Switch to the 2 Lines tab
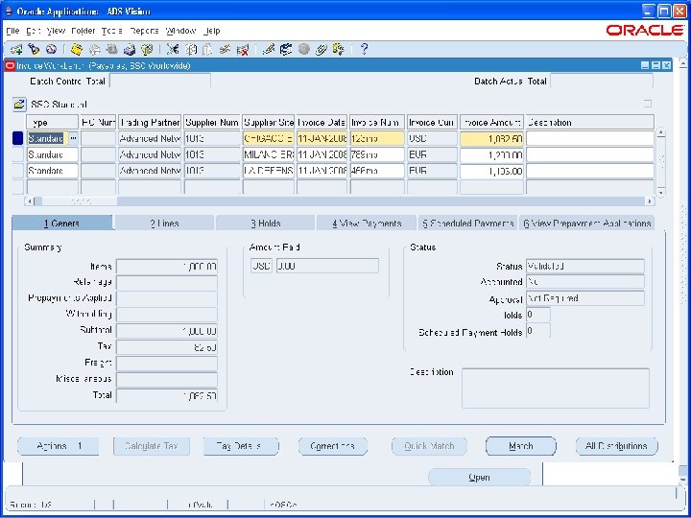Viewport: 691px width, 518px height. tap(164, 224)
